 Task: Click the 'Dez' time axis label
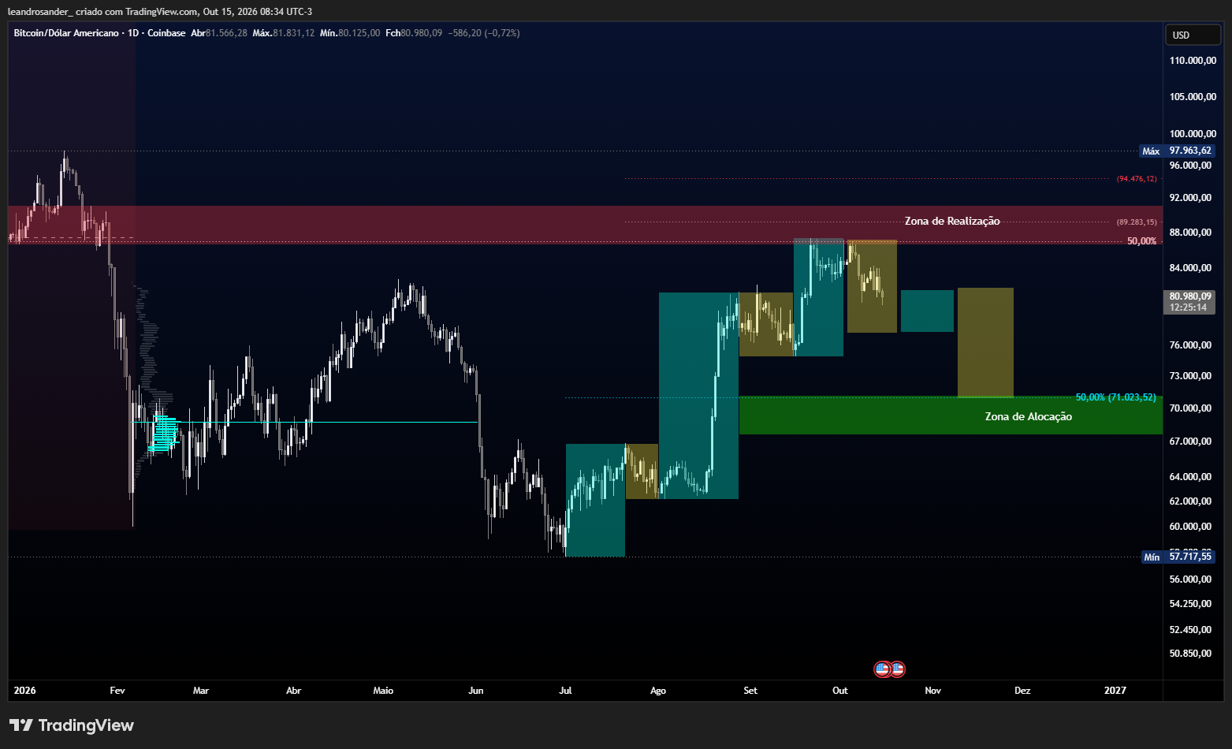click(1022, 691)
